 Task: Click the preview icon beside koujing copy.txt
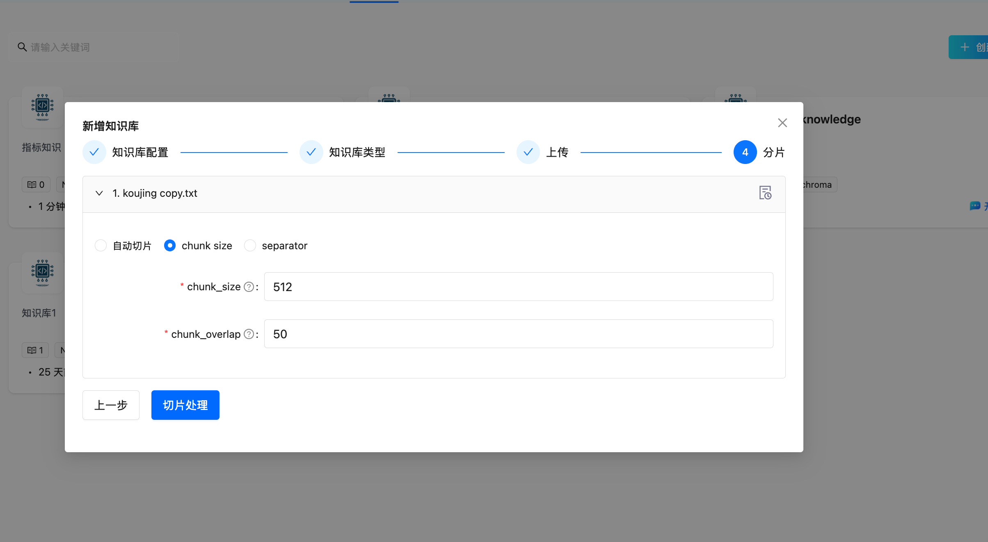pos(765,193)
